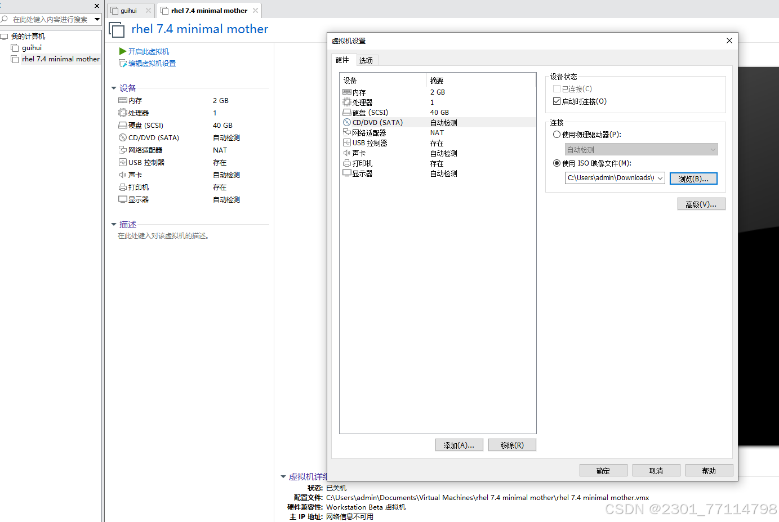Open the ISO image path dropdown arrow
This screenshot has height=522, width=779.
pos(660,178)
